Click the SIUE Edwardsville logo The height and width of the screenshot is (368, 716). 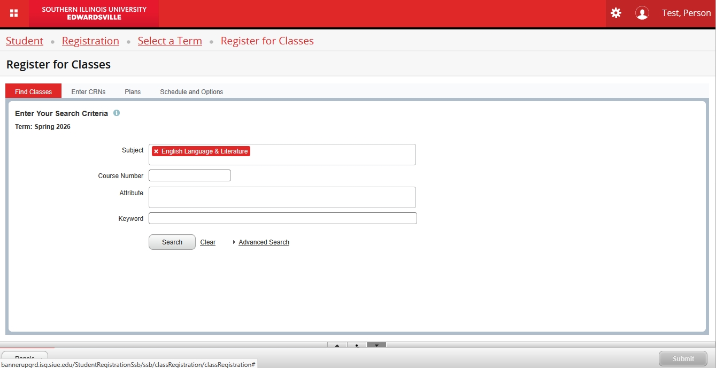click(94, 13)
